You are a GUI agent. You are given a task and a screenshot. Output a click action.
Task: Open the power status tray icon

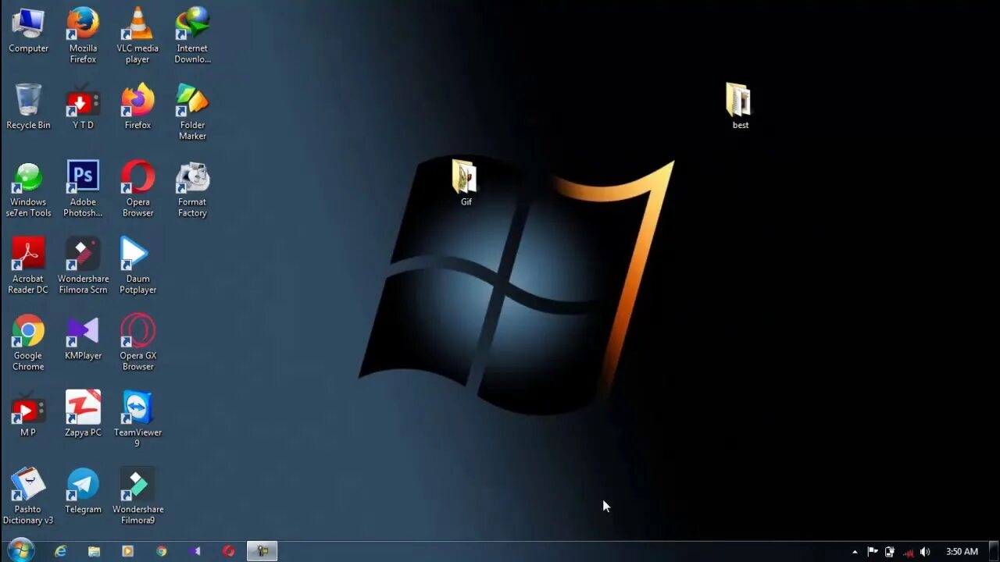pyautogui.click(x=890, y=552)
